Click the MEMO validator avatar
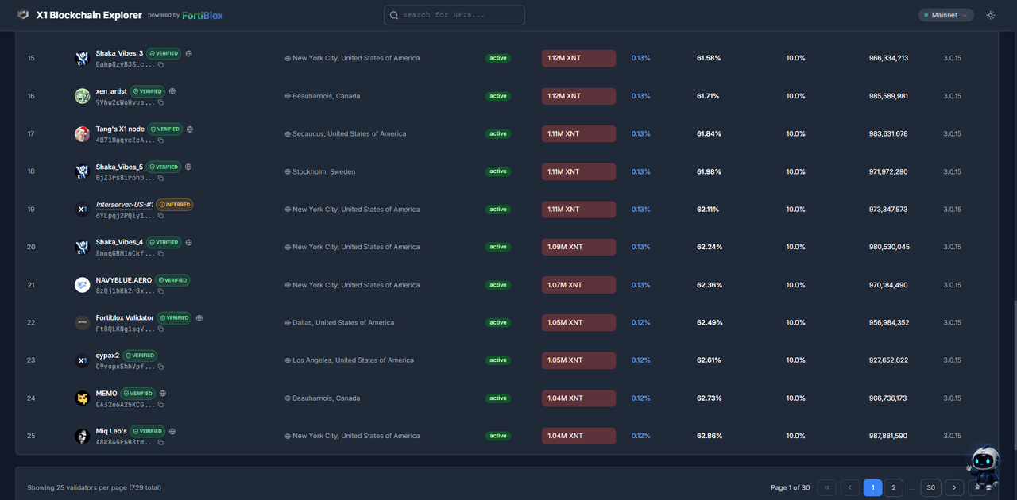The image size is (1017, 500). (x=82, y=398)
